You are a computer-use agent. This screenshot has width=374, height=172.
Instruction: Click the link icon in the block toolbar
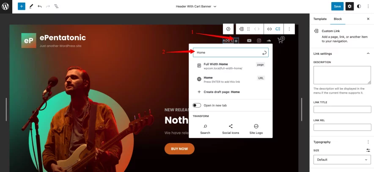269,29
